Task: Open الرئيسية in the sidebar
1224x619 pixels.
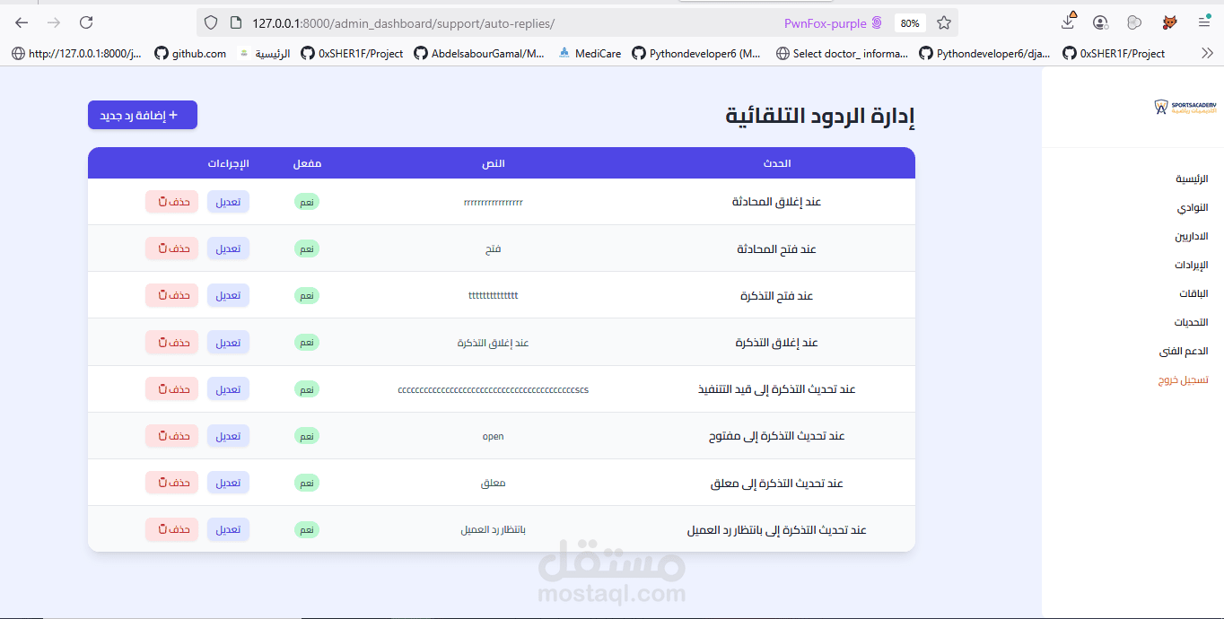Action: pyautogui.click(x=1192, y=179)
